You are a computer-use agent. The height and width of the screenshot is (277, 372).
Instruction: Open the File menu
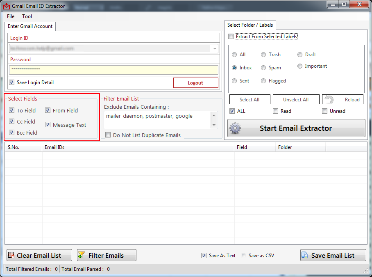(x=11, y=16)
